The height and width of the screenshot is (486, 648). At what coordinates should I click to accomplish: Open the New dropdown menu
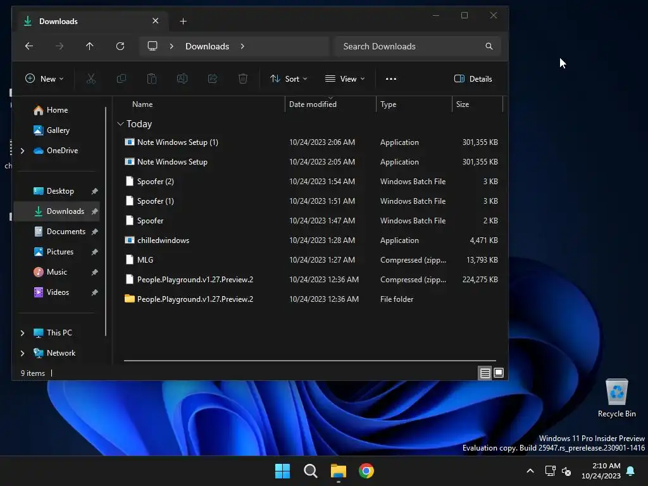(x=45, y=78)
